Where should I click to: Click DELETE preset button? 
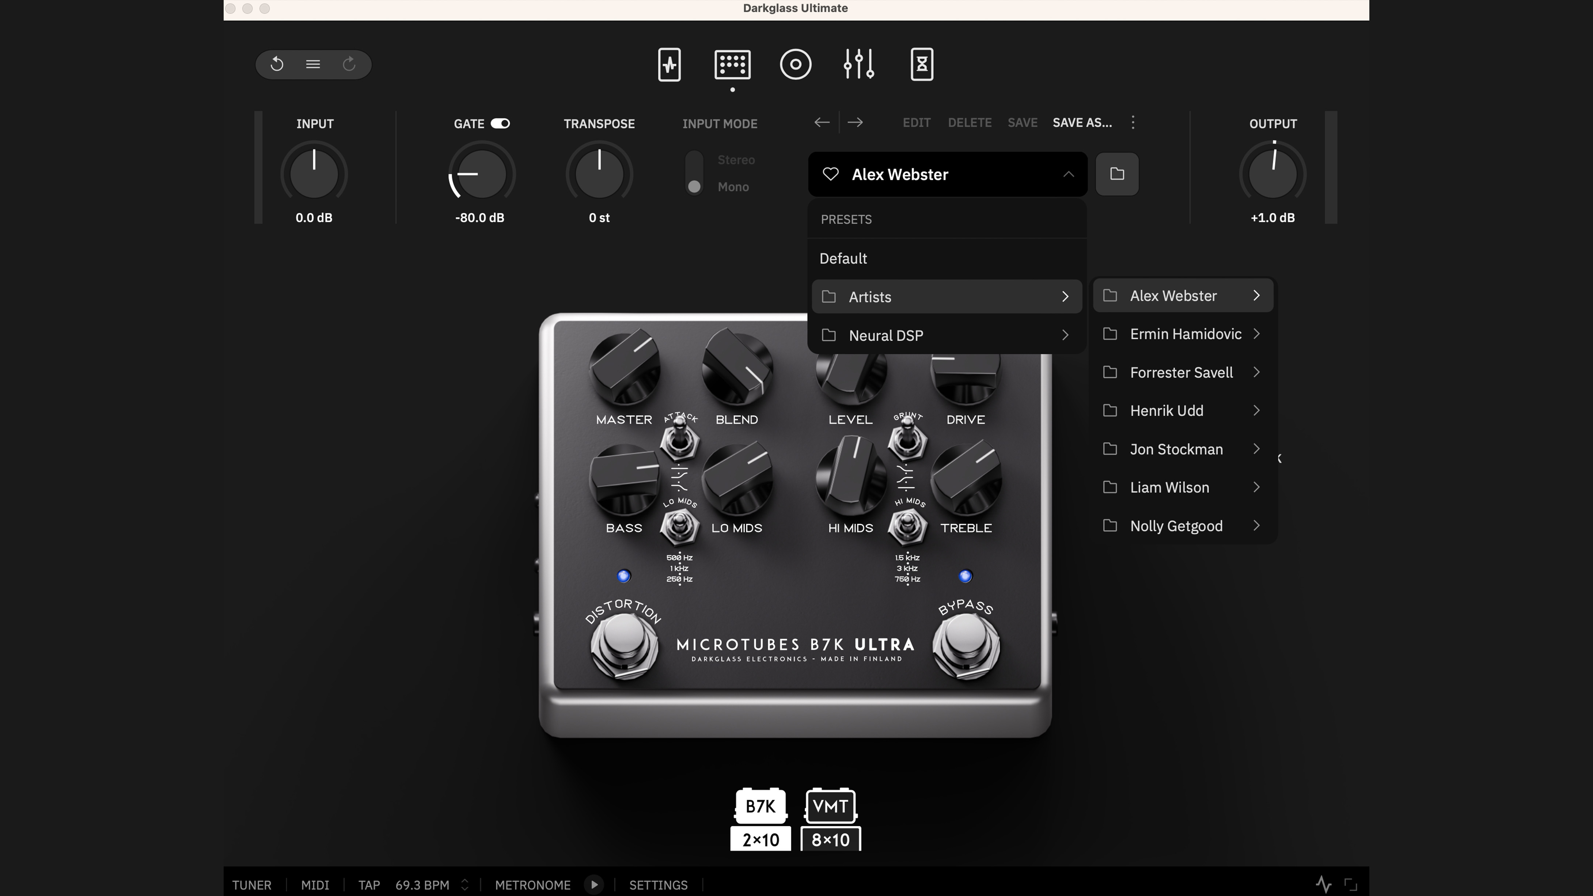point(969,122)
